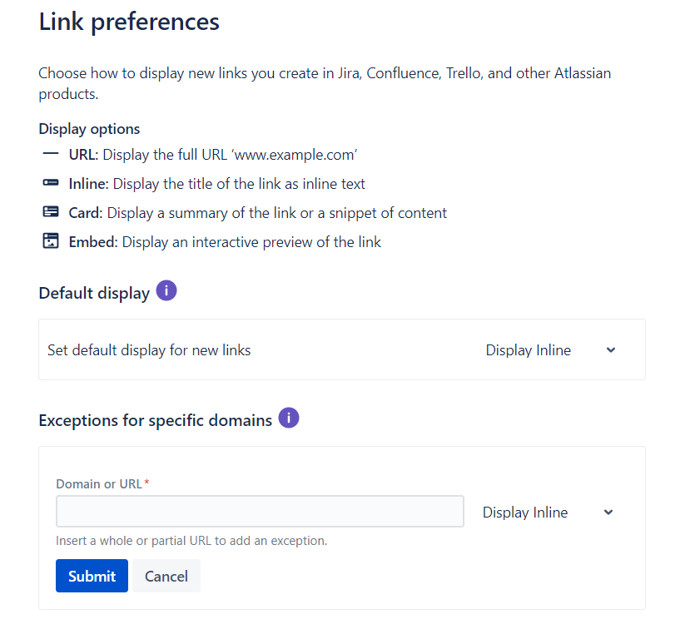
Task: Expand chevron in Set default display row
Action: 611,350
